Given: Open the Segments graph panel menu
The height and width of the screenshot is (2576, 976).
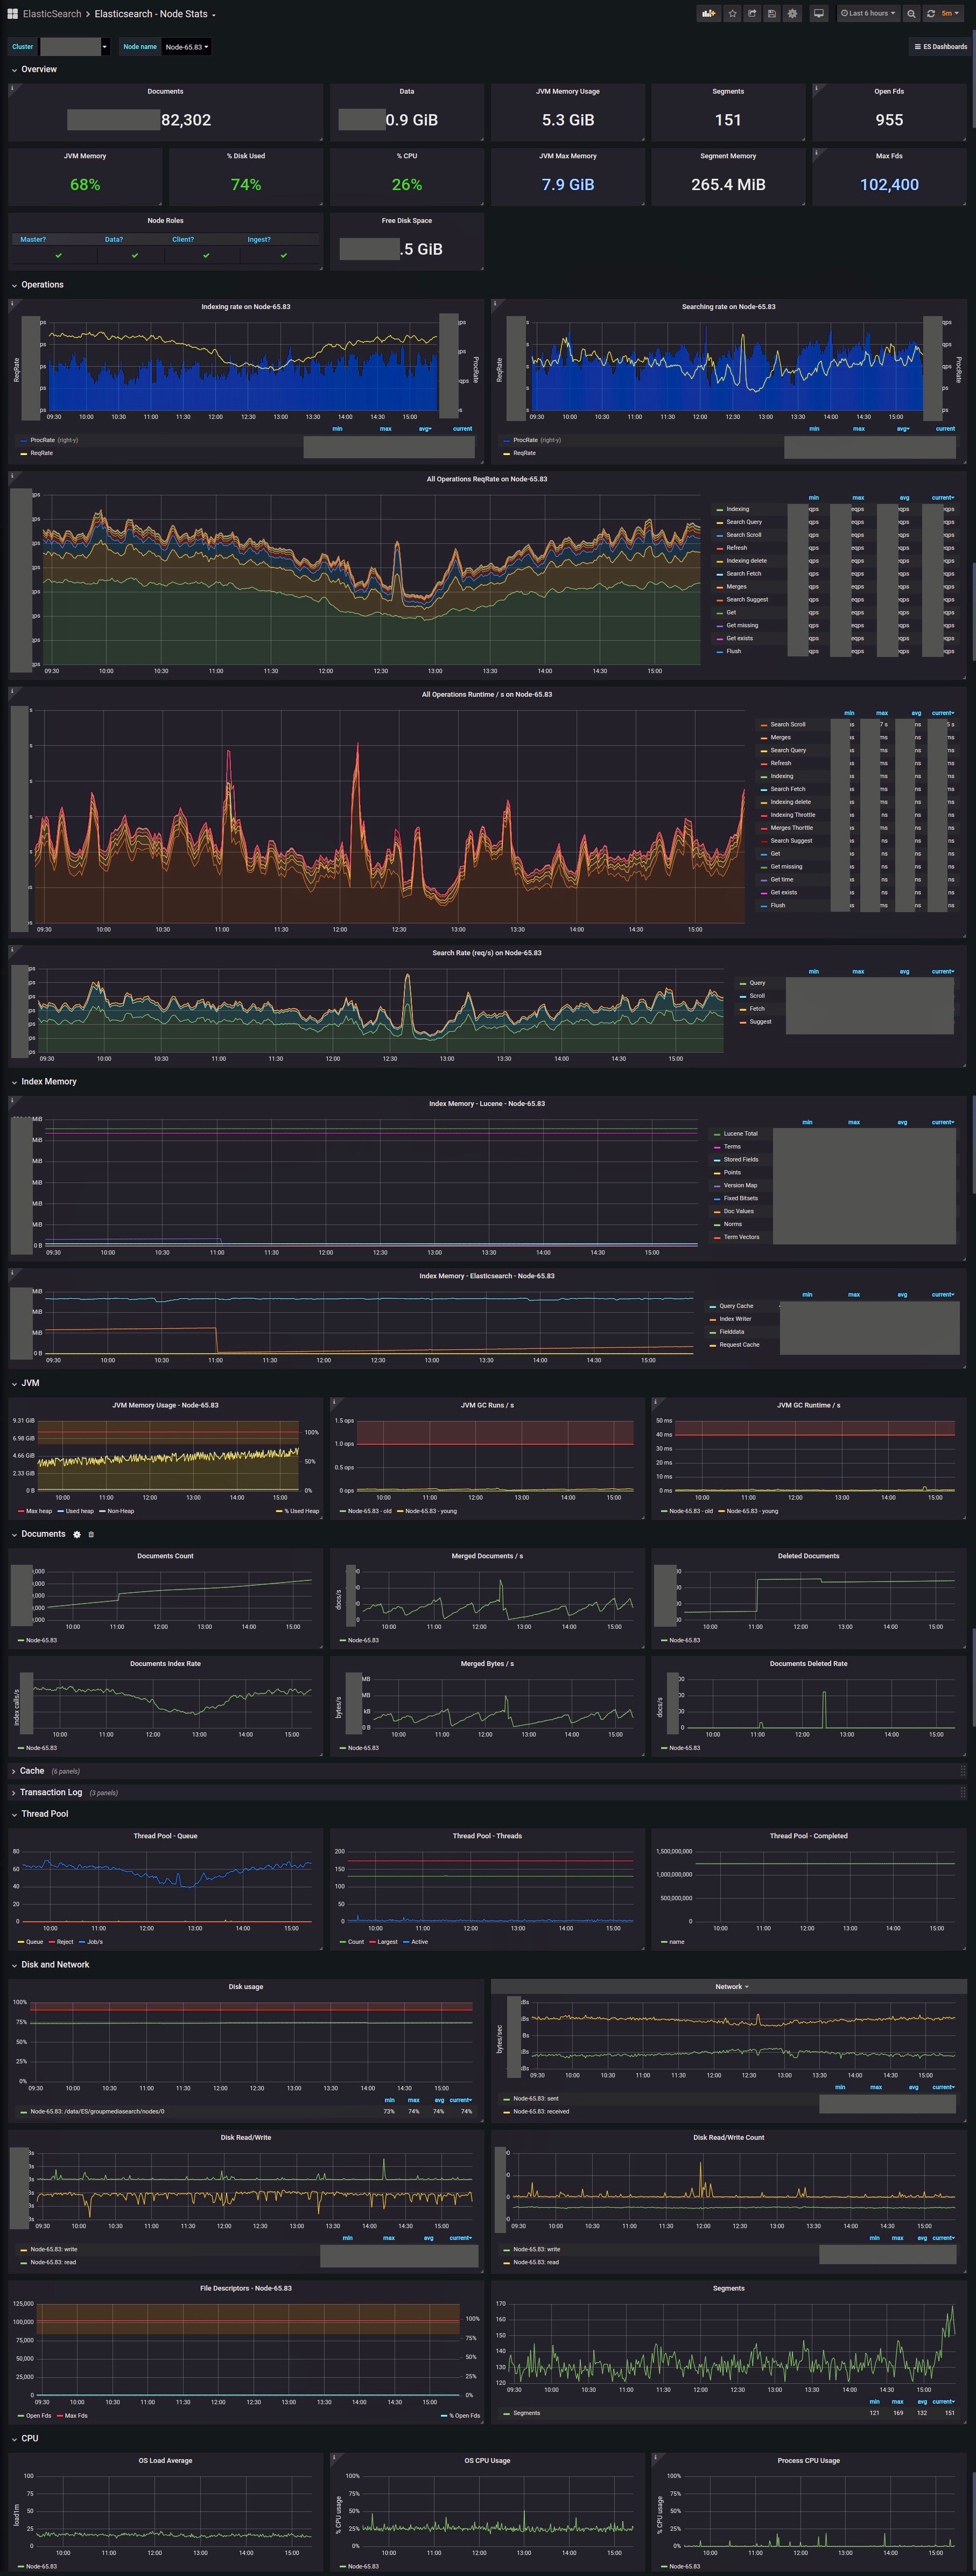Looking at the screenshot, I should coord(728,2288).
